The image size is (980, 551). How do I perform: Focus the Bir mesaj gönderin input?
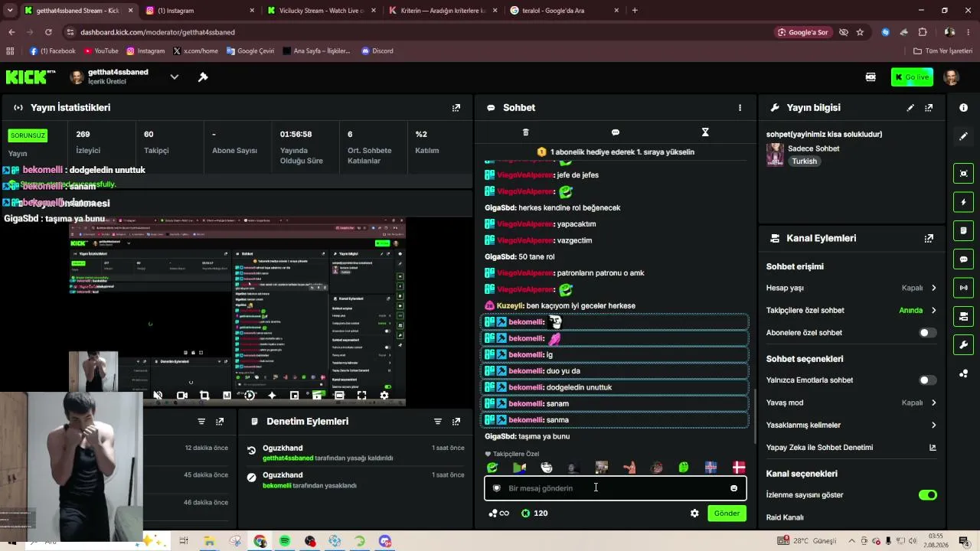616,488
